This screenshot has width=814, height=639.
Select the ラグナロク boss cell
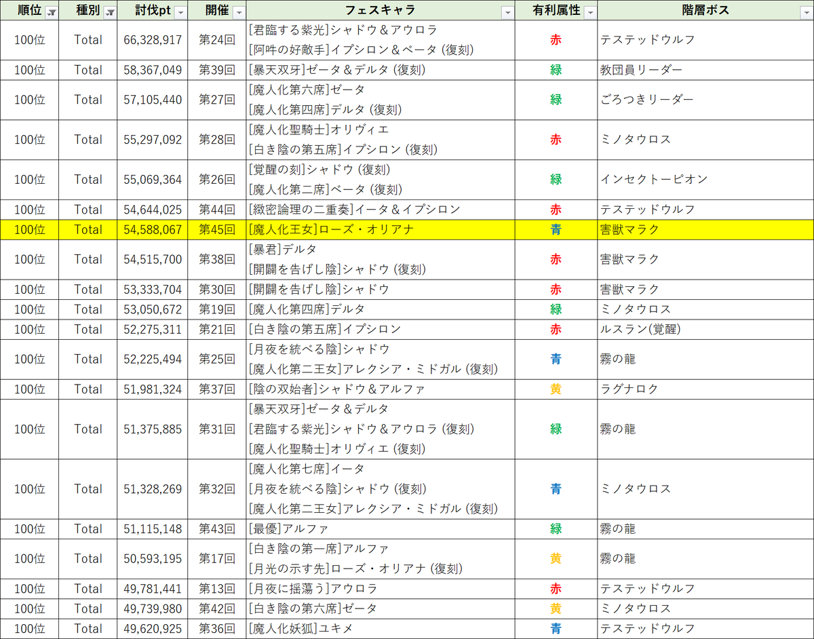(x=705, y=389)
